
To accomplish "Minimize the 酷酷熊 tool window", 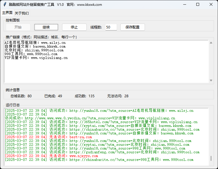I will (184, 5).
